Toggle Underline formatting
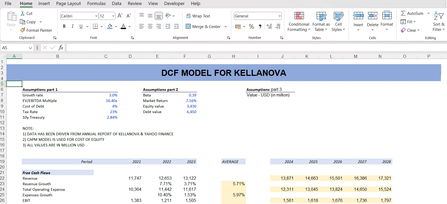 point(81,26)
